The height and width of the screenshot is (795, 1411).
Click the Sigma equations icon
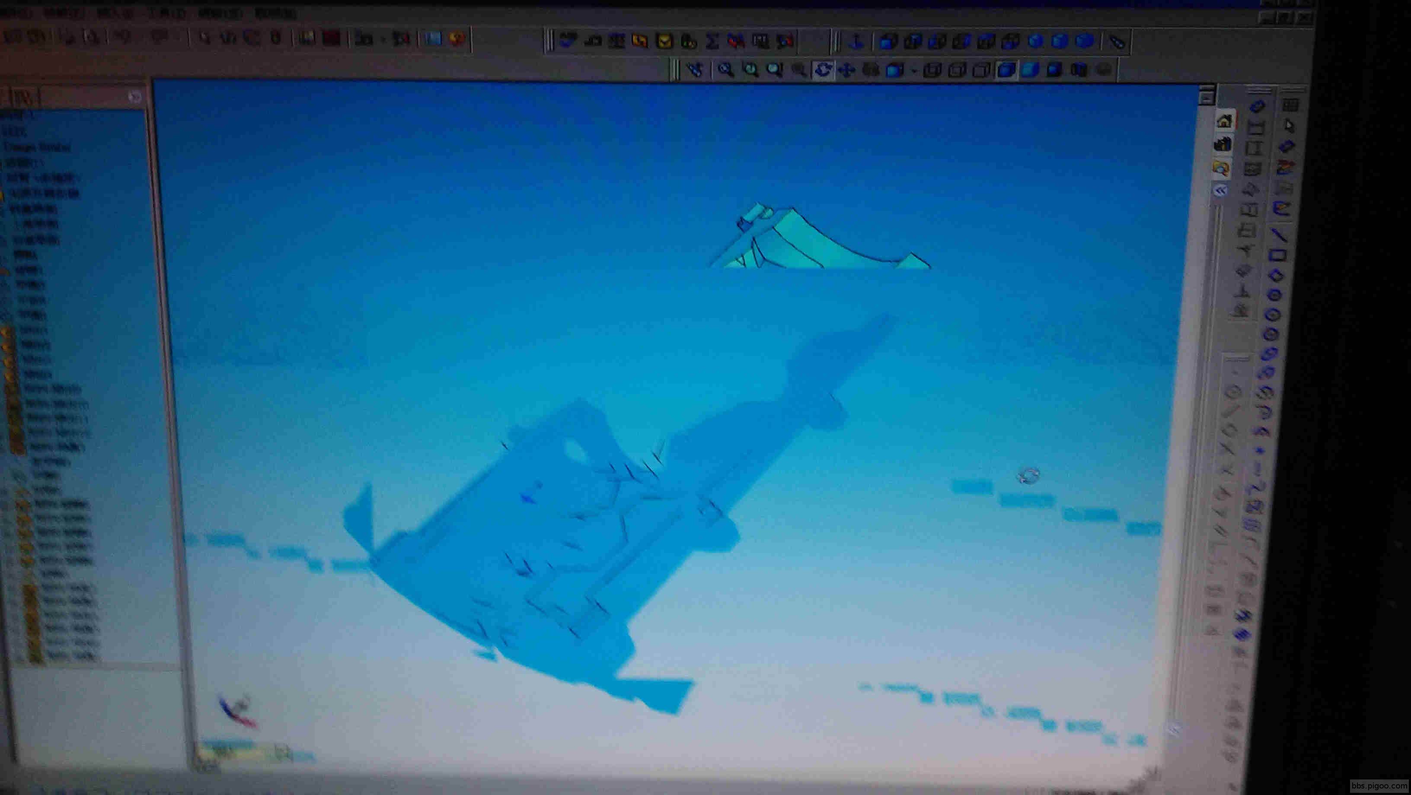tap(712, 41)
